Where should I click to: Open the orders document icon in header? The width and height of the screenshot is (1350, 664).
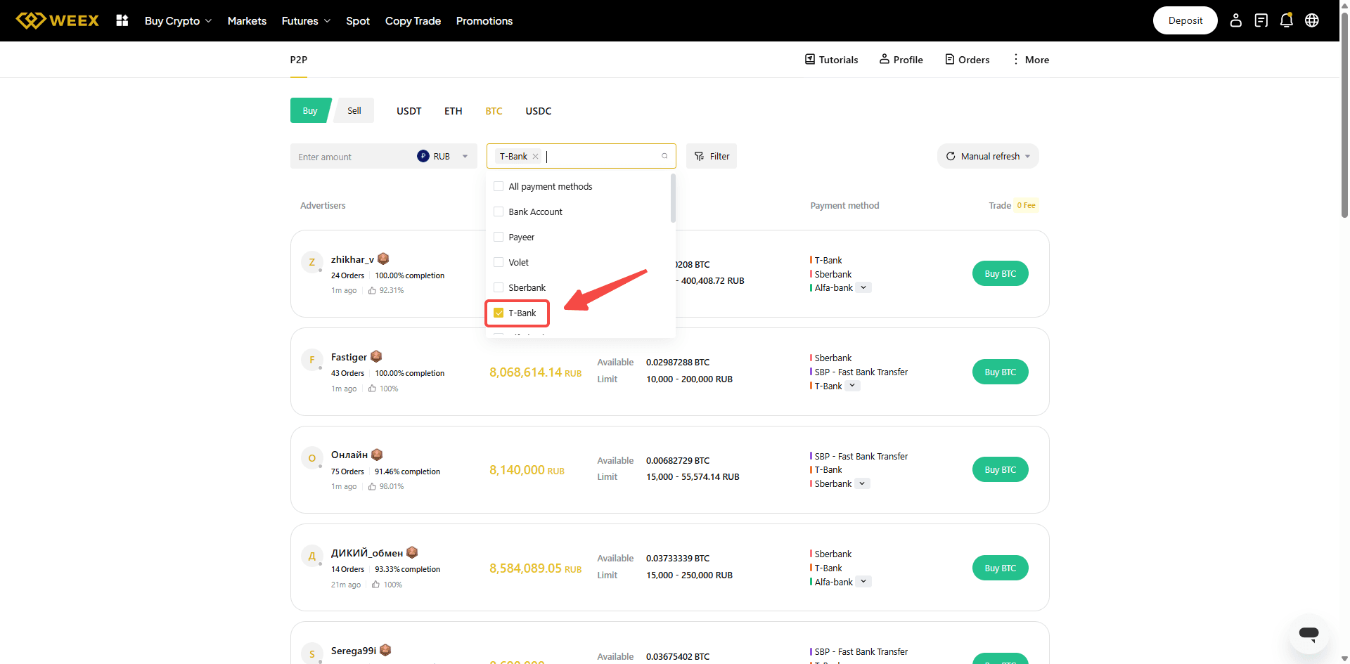[1261, 20]
